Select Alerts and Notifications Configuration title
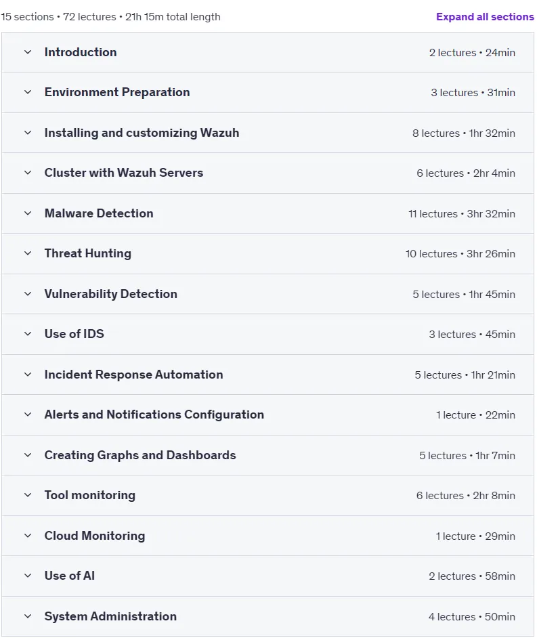The width and height of the screenshot is (537, 638). 154,414
